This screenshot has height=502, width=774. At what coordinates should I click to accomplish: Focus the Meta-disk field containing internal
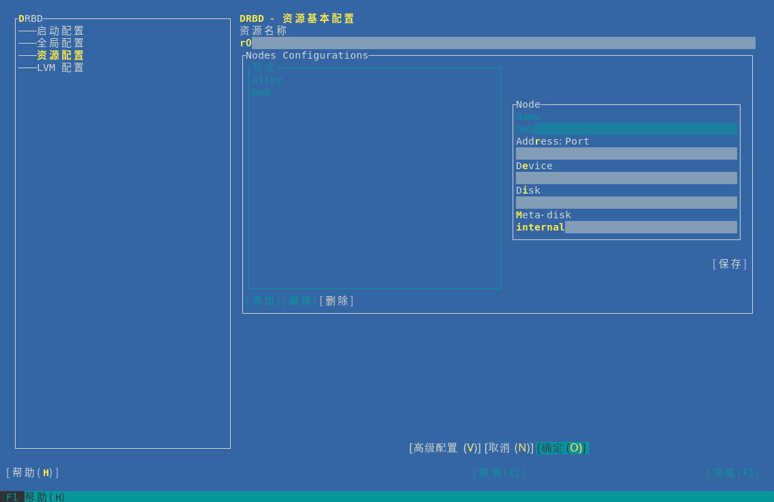coord(627,227)
